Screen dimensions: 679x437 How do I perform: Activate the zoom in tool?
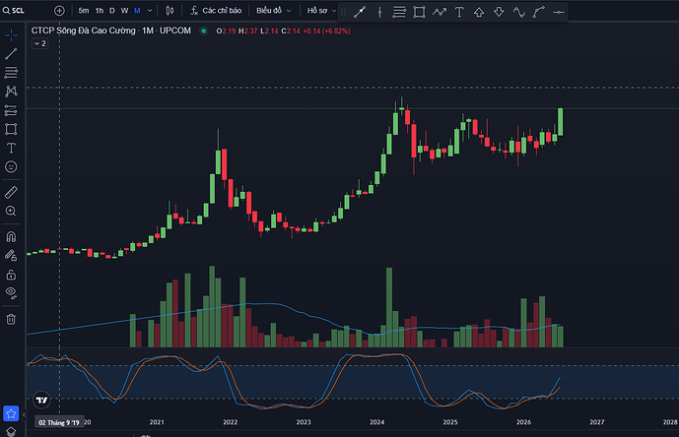click(x=11, y=211)
